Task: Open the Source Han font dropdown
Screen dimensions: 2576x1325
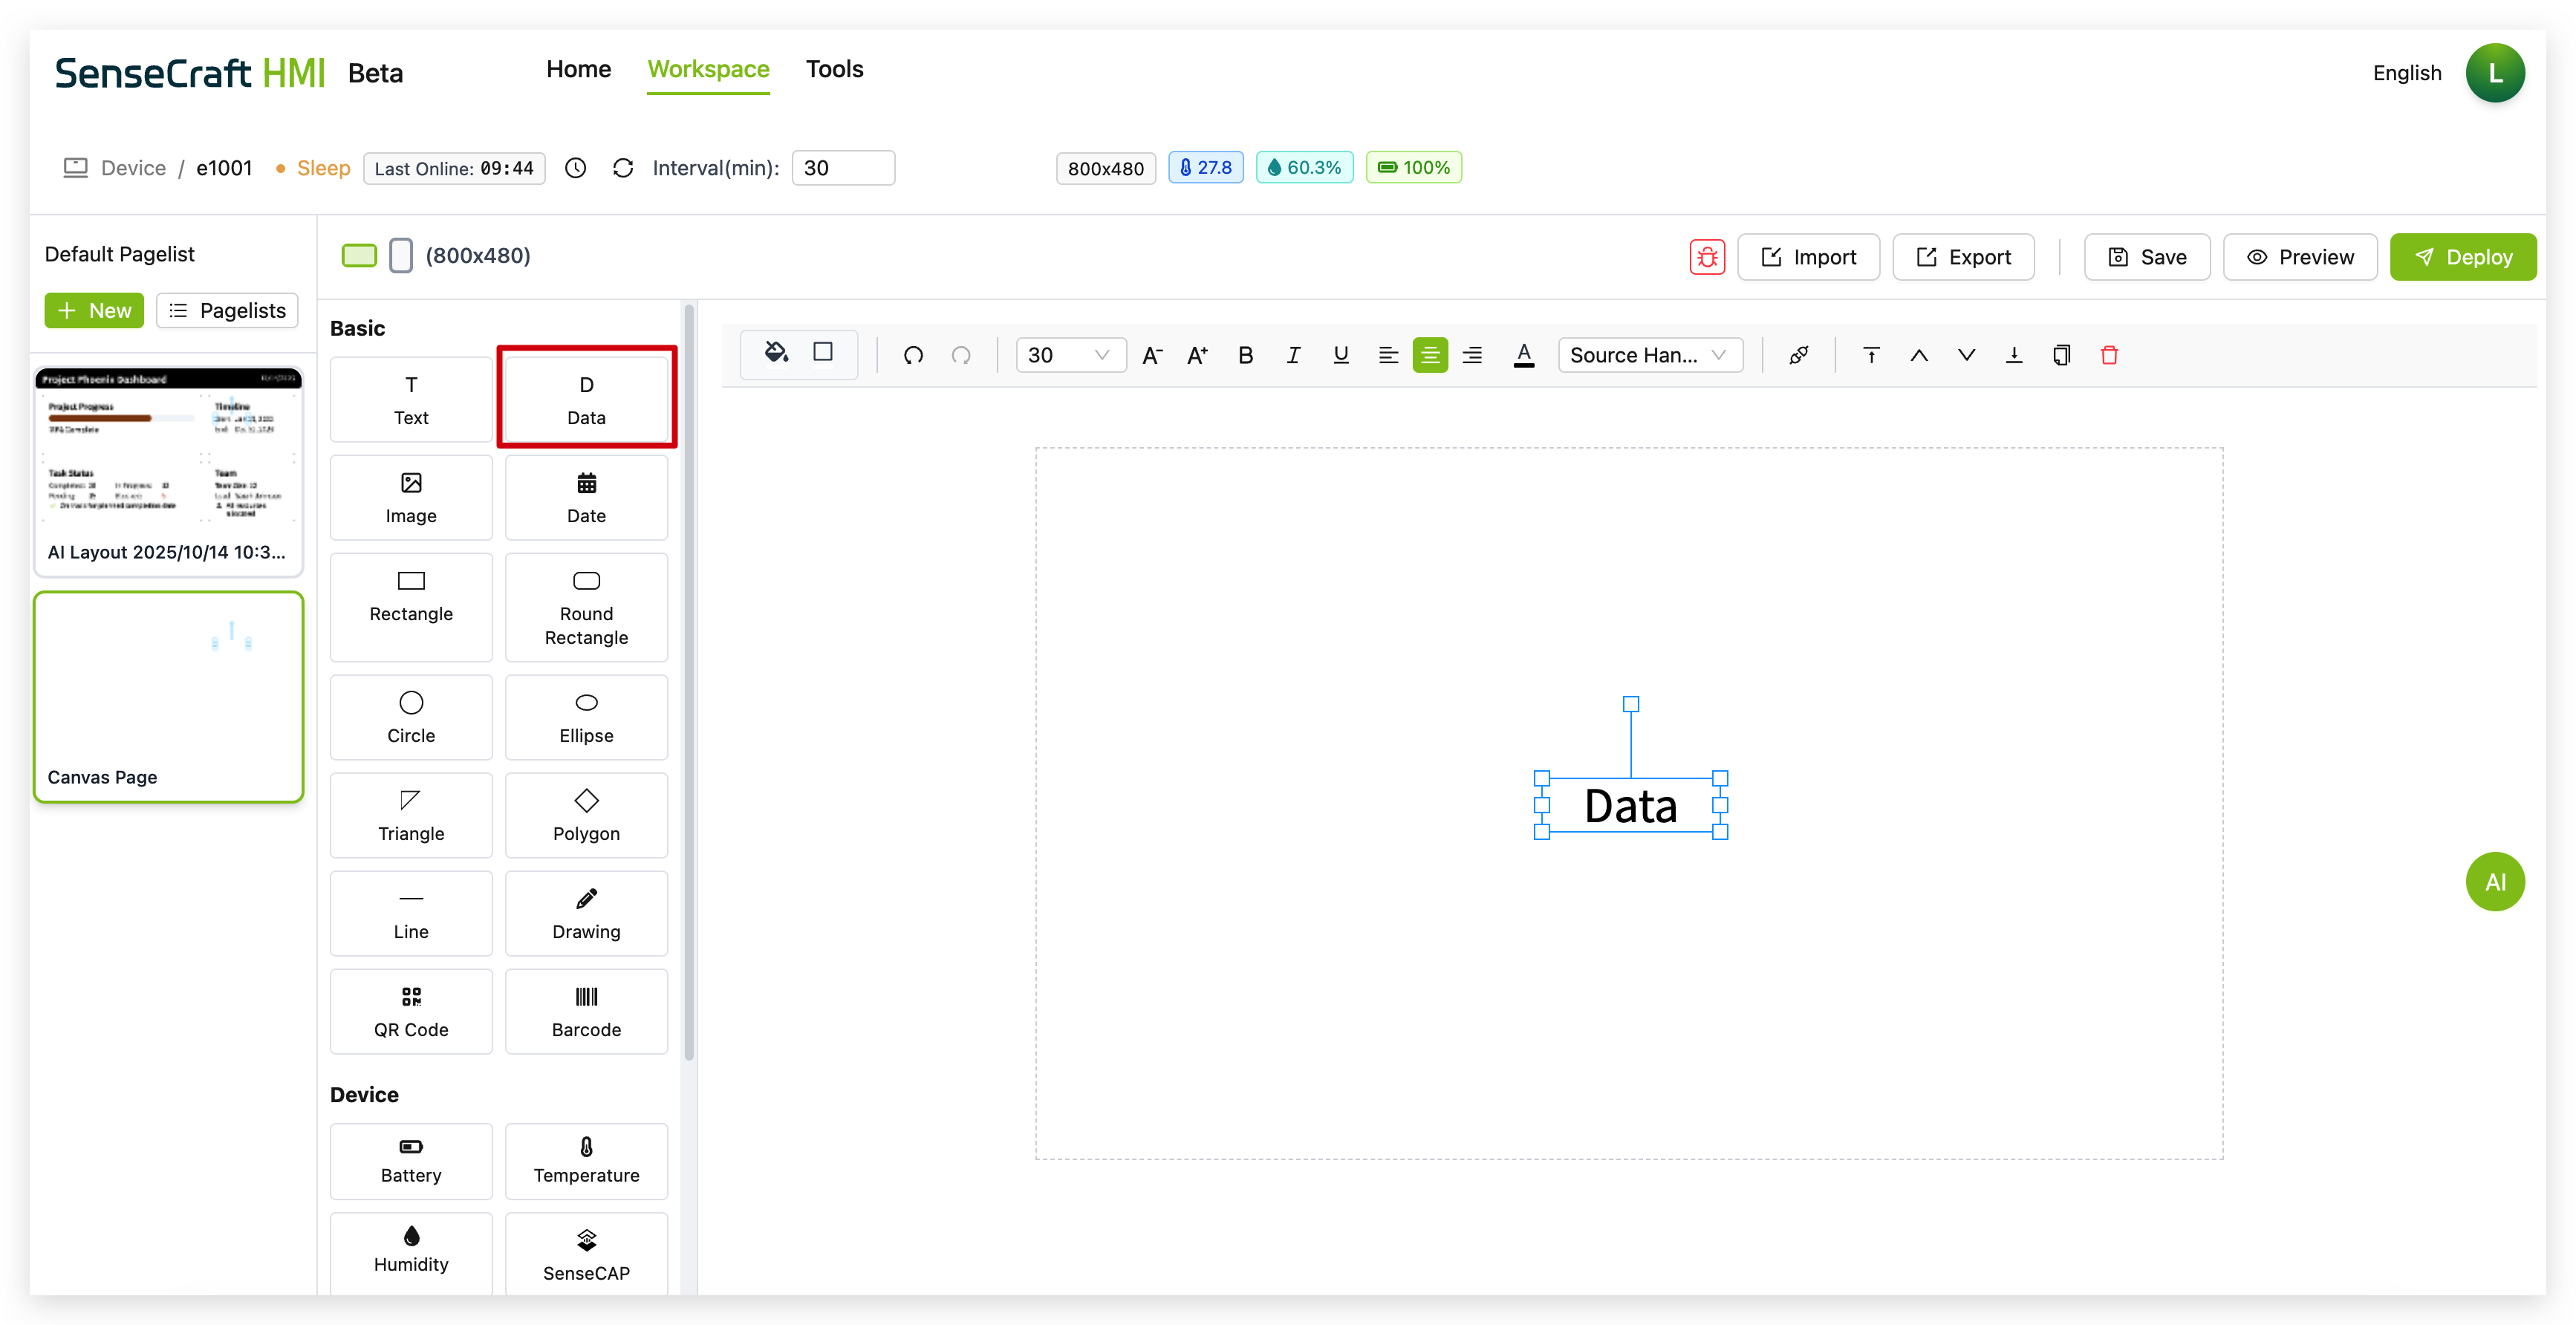Action: tap(1649, 355)
